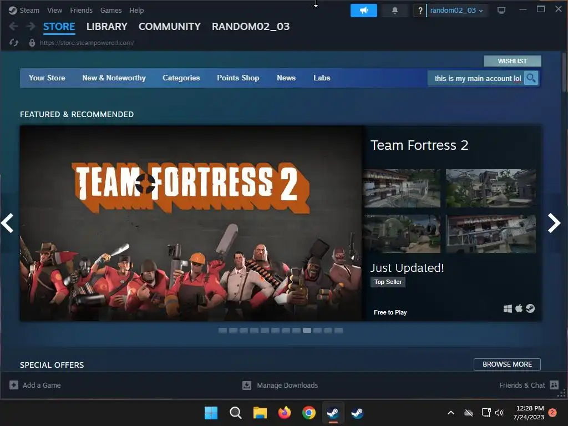View bottom-right TF2 screenshot thumbnail

pyautogui.click(x=491, y=234)
